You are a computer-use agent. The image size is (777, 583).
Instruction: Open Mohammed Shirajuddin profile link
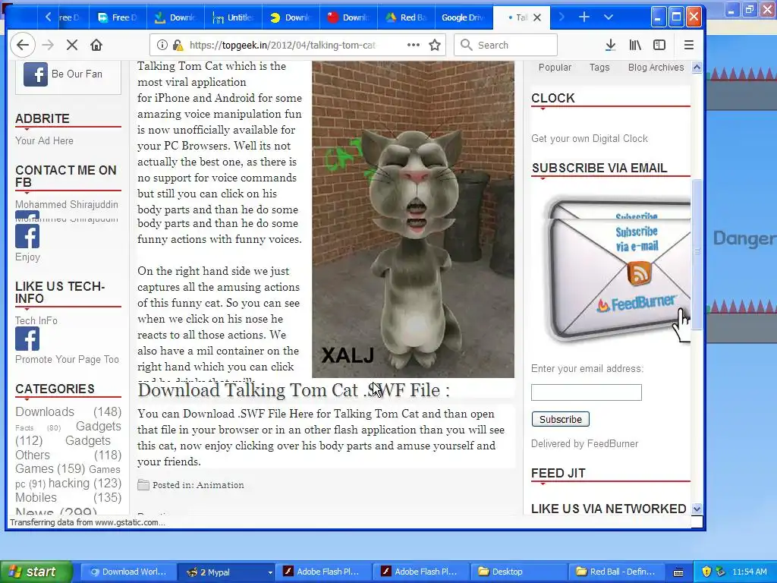67,204
